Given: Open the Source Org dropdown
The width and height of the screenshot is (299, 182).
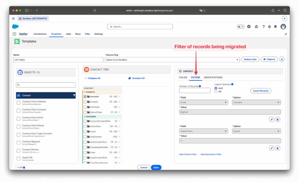Looking at the screenshot, I should (172, 60).
